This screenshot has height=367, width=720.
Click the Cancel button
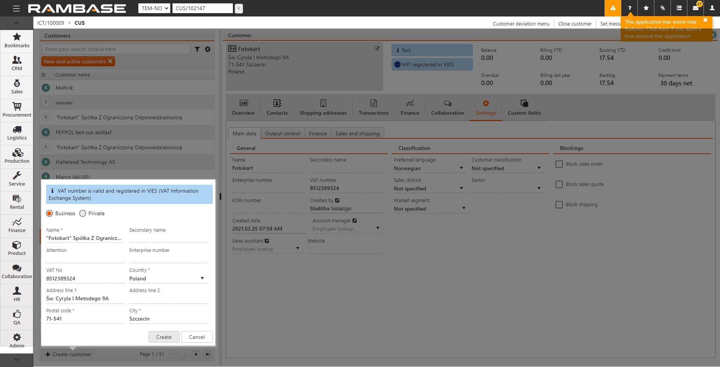(197, 337)
